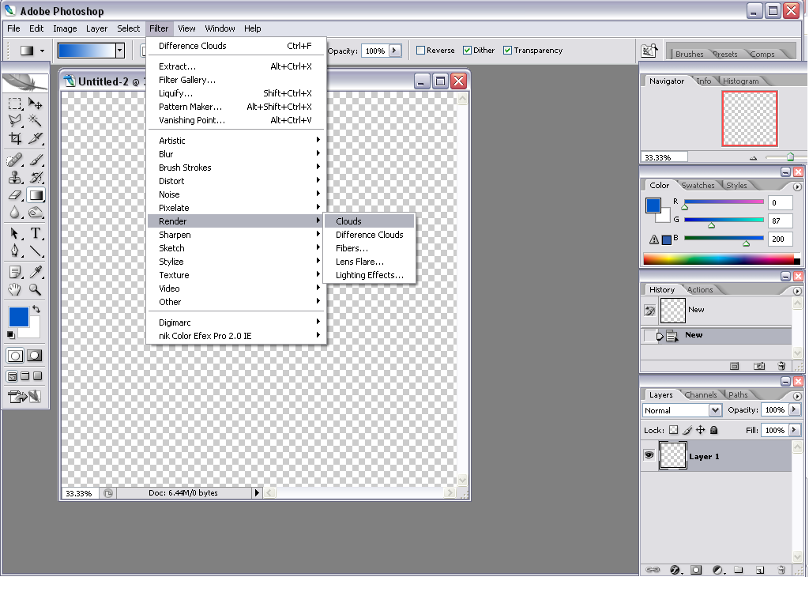The height and width of the screenshot is (607, 809).
Task: Select the Line shape tool
Action: coord(35,251)
